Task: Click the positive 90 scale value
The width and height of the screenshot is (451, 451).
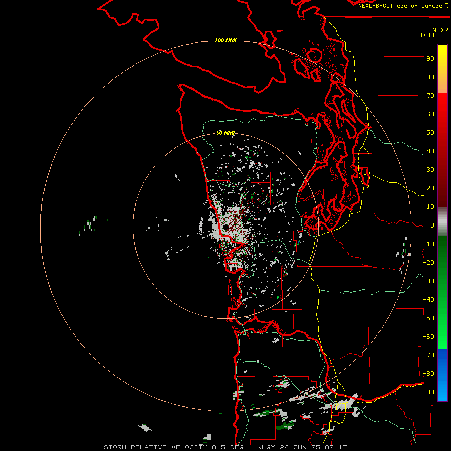Action: point(430,59)
